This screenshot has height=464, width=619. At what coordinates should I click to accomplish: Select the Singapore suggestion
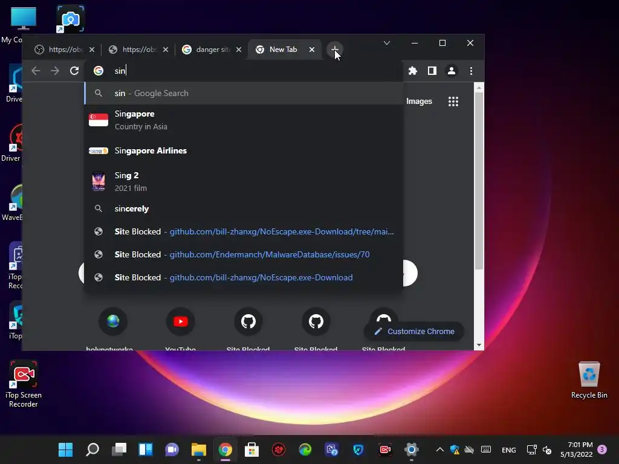pos(244,120)
